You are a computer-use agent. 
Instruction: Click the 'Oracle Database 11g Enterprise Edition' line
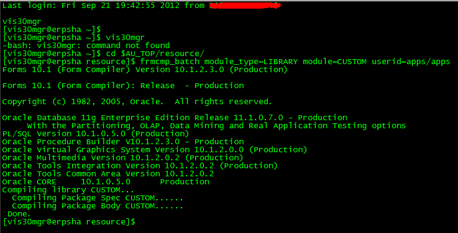[175, 118]
